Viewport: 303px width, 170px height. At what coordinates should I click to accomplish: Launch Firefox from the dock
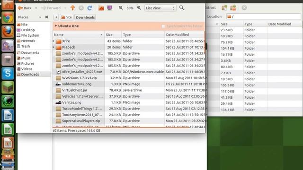click(x=8, y=32)
